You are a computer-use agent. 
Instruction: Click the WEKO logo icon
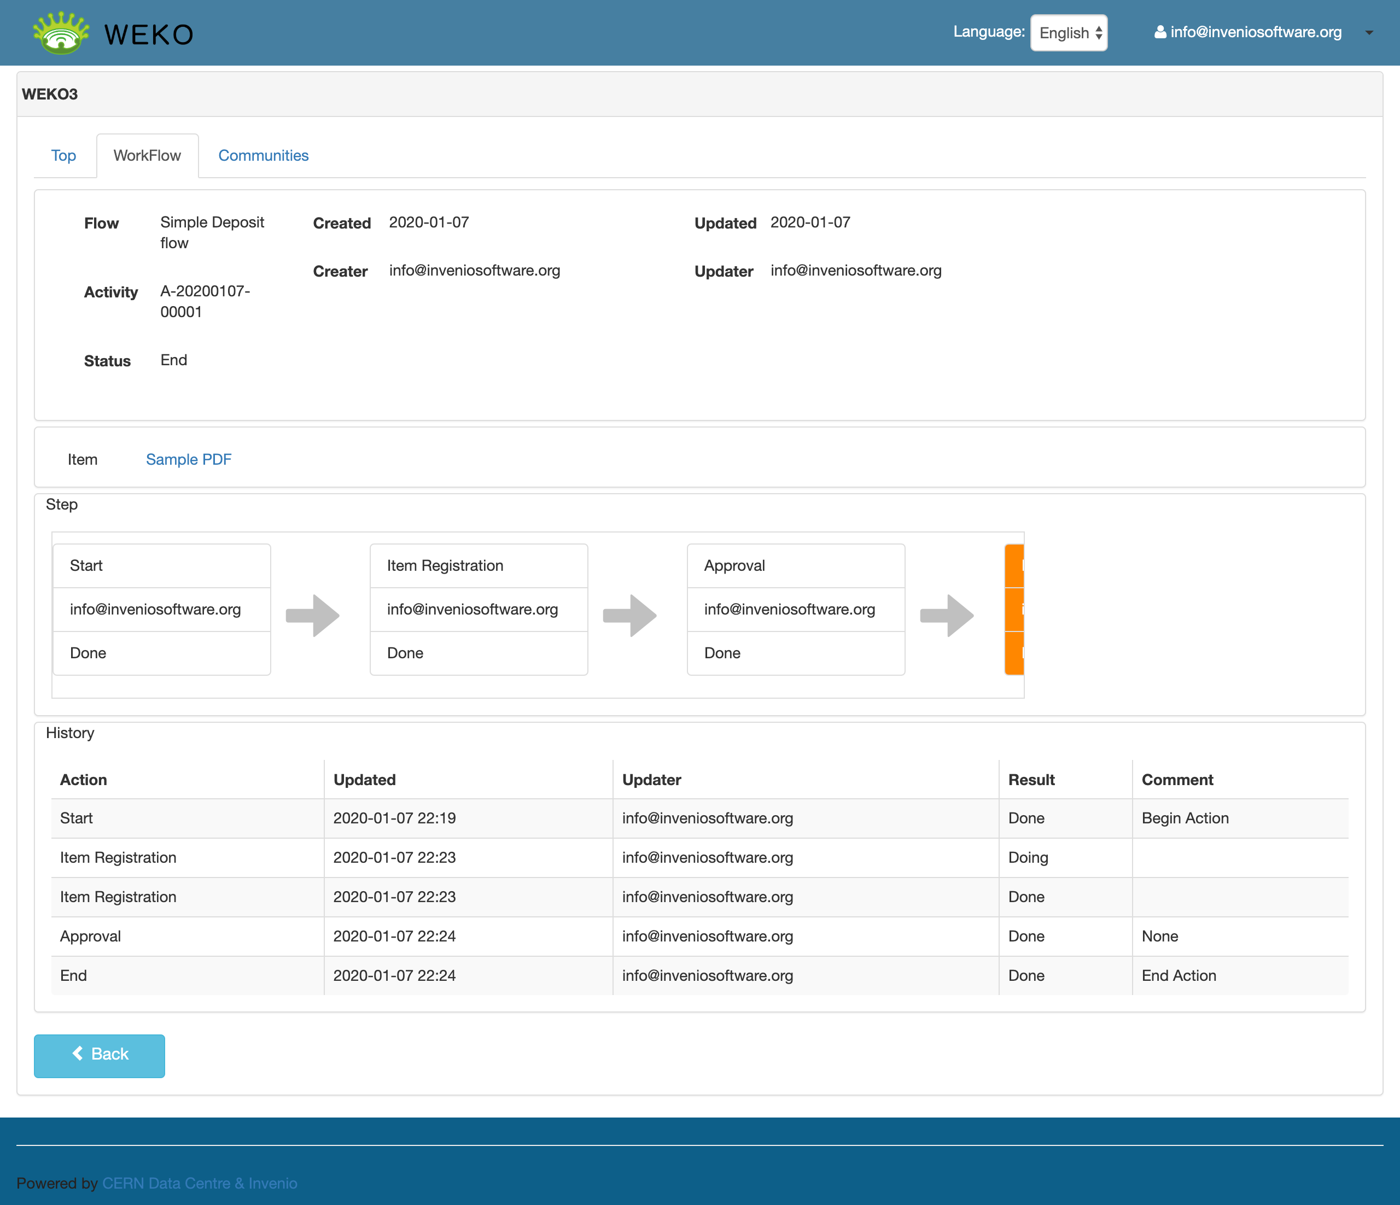(61, 32)
